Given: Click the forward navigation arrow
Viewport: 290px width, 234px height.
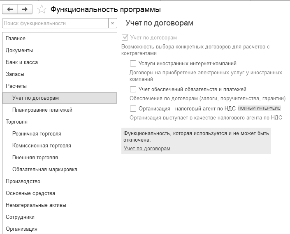Looking at the screenshot, I should [25, 9].
